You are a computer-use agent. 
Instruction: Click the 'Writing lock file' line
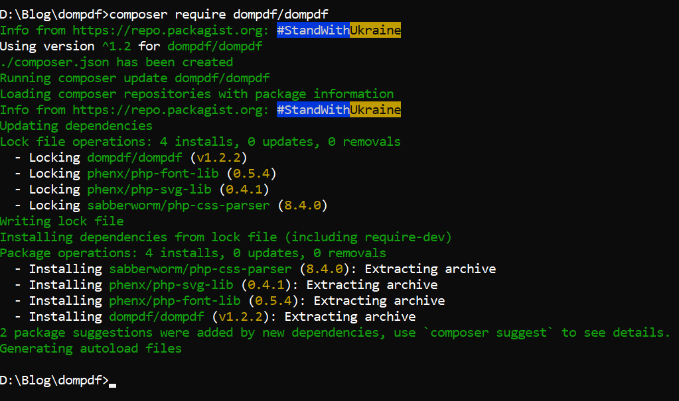point(62,221)
